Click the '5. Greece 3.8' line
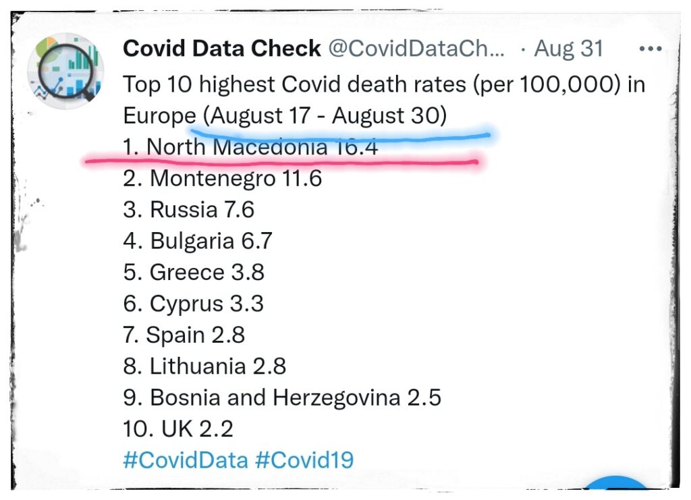The image size is (691, 500). point(194,272)
